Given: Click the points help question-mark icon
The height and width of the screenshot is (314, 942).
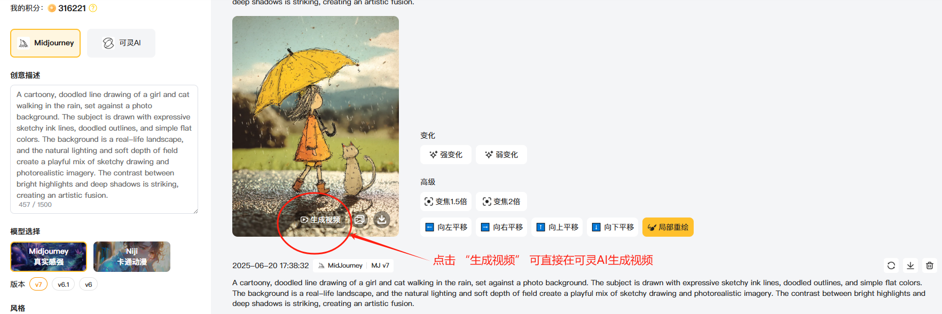Looking at the screenshot, I should (x=93, y=8).
